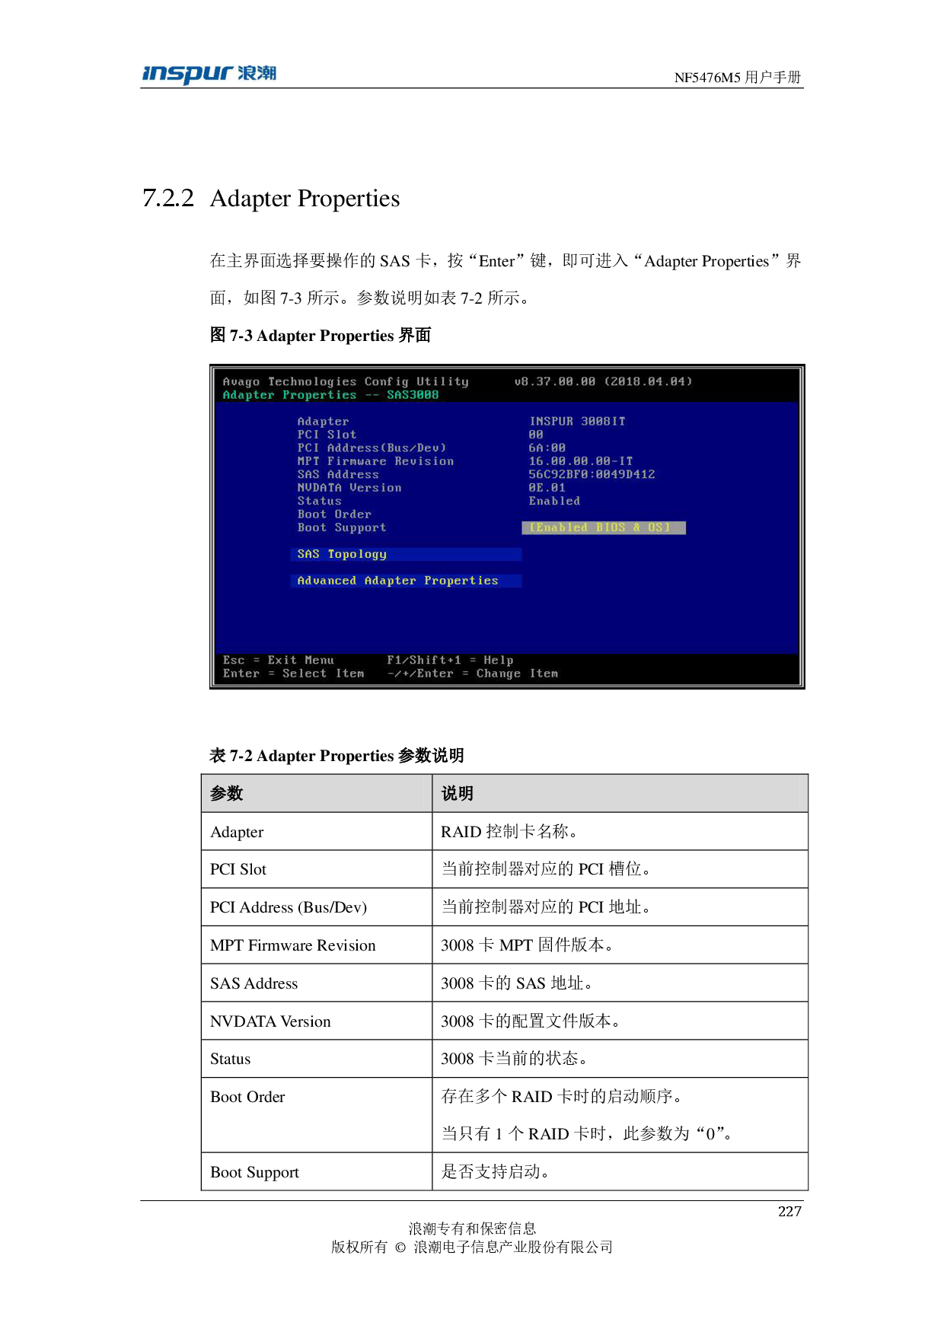Click the Adapter Properties -- SAS3008 heading
This screenshot has height=1335, width=944.
(x=330, y=395)
